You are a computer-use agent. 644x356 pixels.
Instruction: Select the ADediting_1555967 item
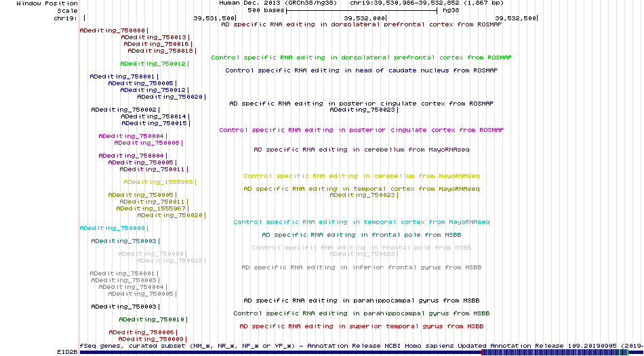pyautogui.click(x=153, y=208)
